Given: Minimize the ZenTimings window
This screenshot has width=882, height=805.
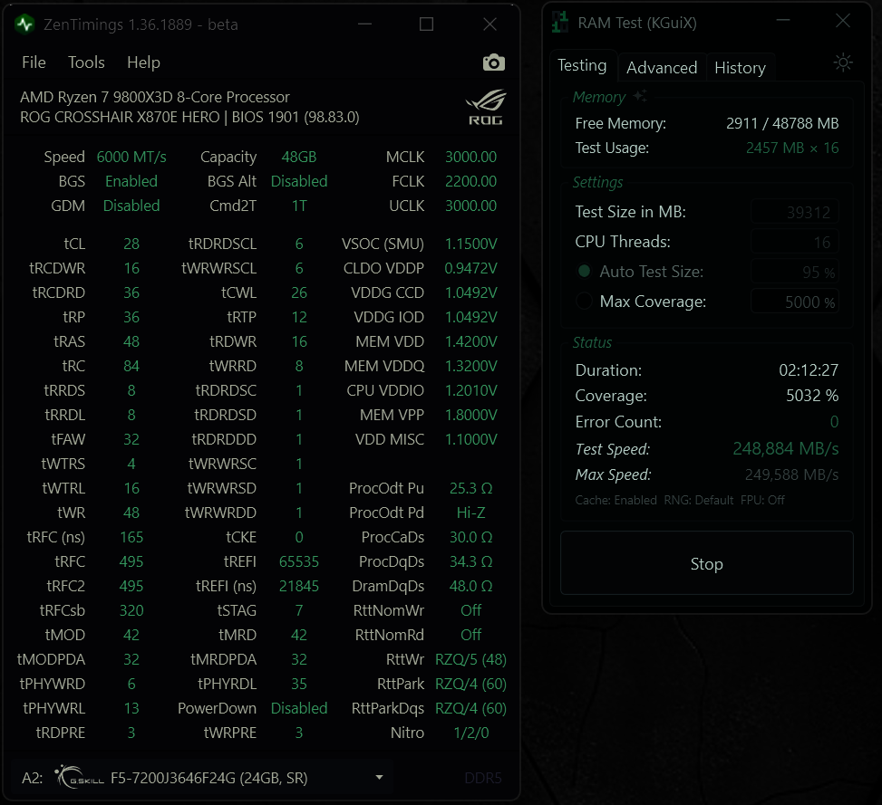Looking at the screenshot, I should pyautogui.click(x=365, y=24).
